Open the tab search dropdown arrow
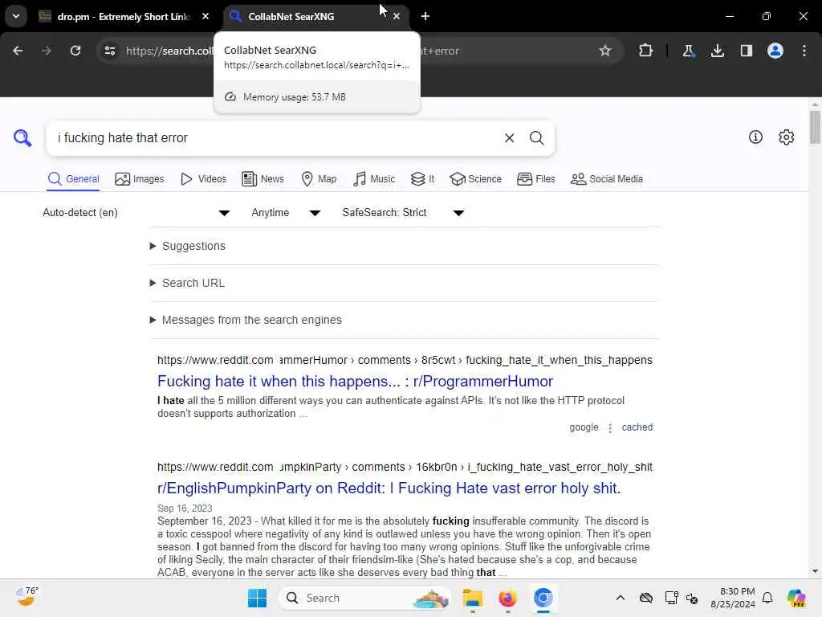The height and width of the screenshot is (617, 822). coord(16,16)
